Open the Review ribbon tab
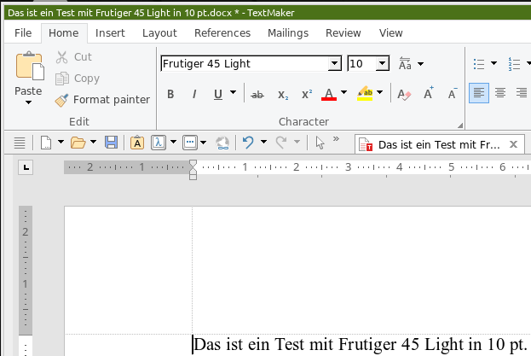This screenshot has width=531, height=356. [343, 33]
